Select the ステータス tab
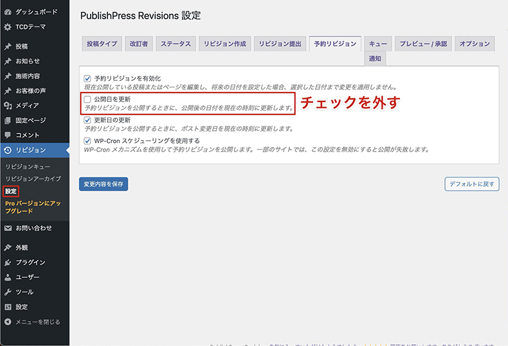508x346 pixels. tap(176, 44)
